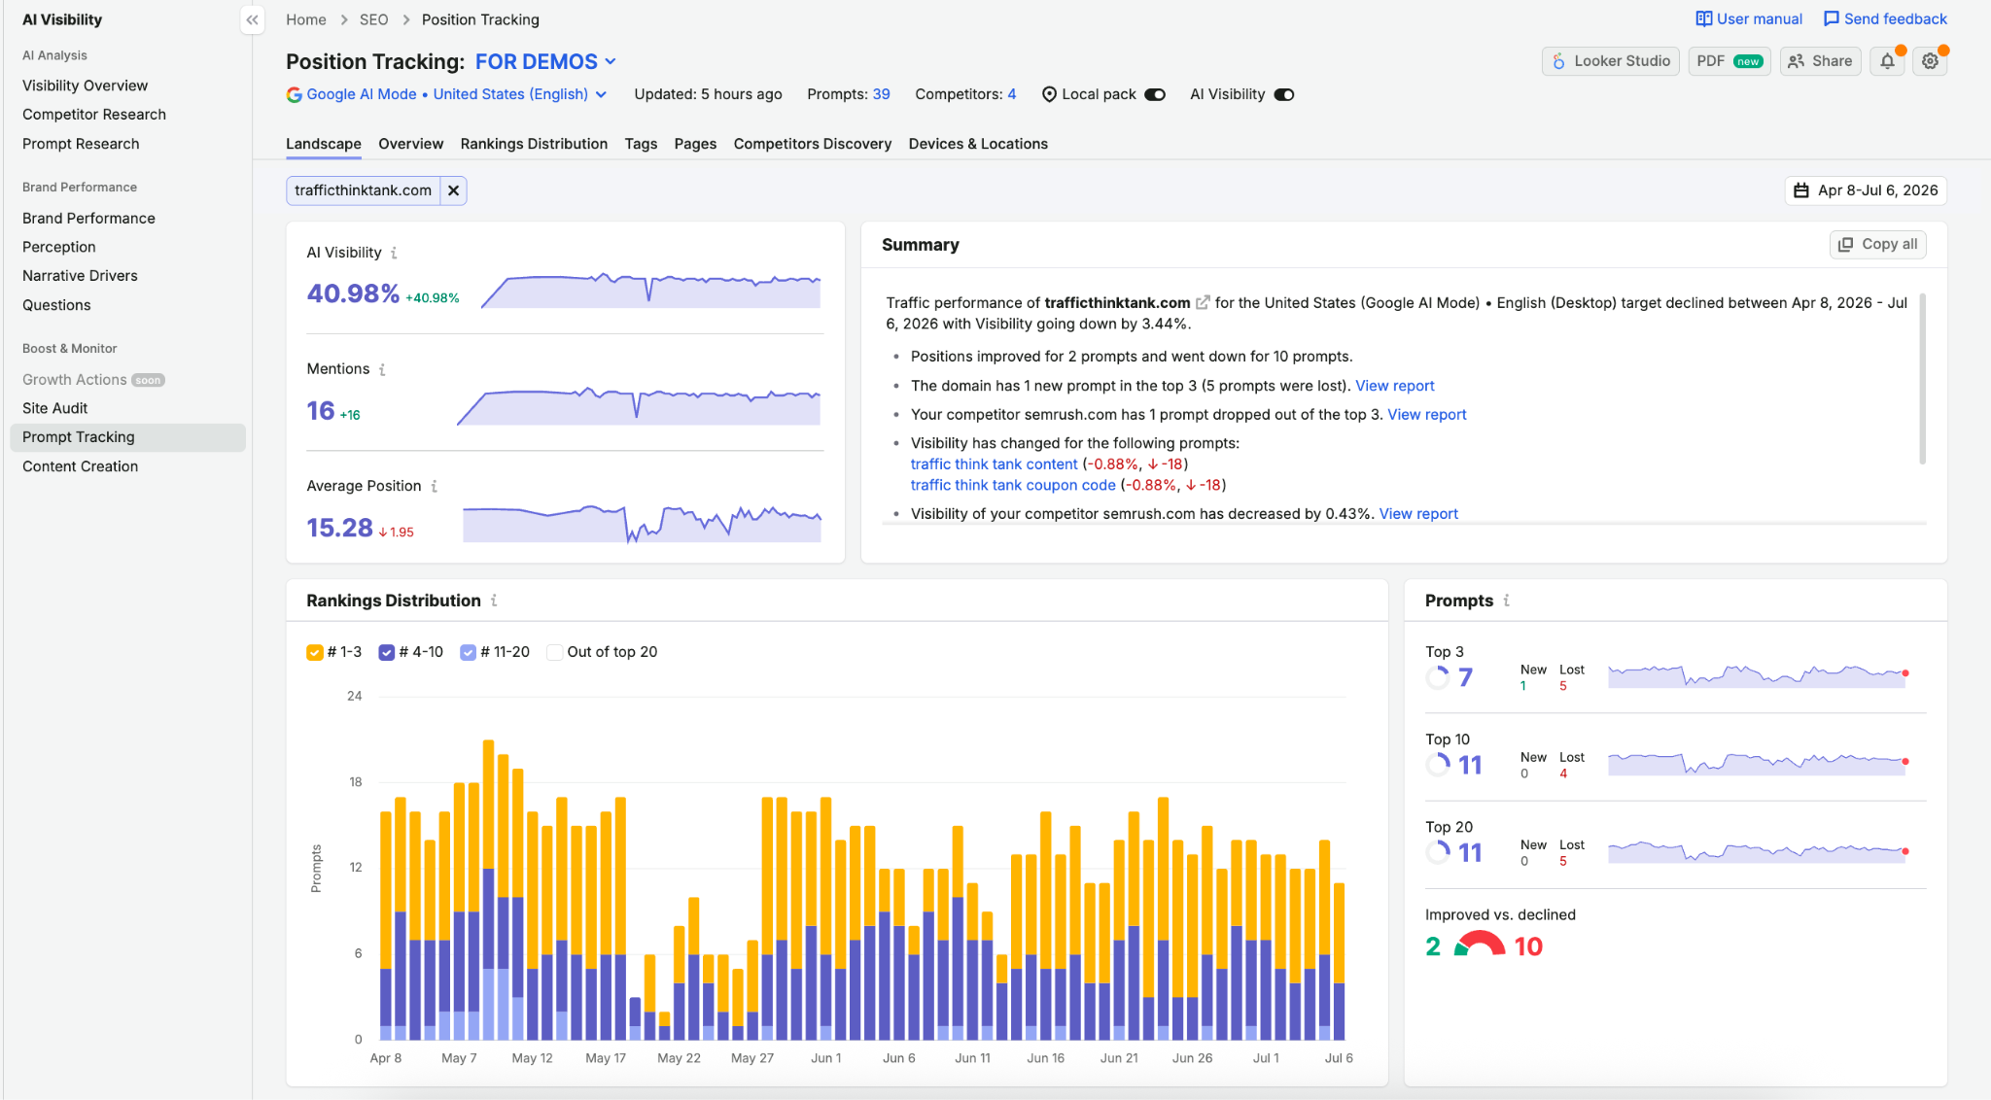Go to SEO breadcrumb
The height and width of the screenshot is (1100, 1991).
pyautogui.click(x=373, y=19)
